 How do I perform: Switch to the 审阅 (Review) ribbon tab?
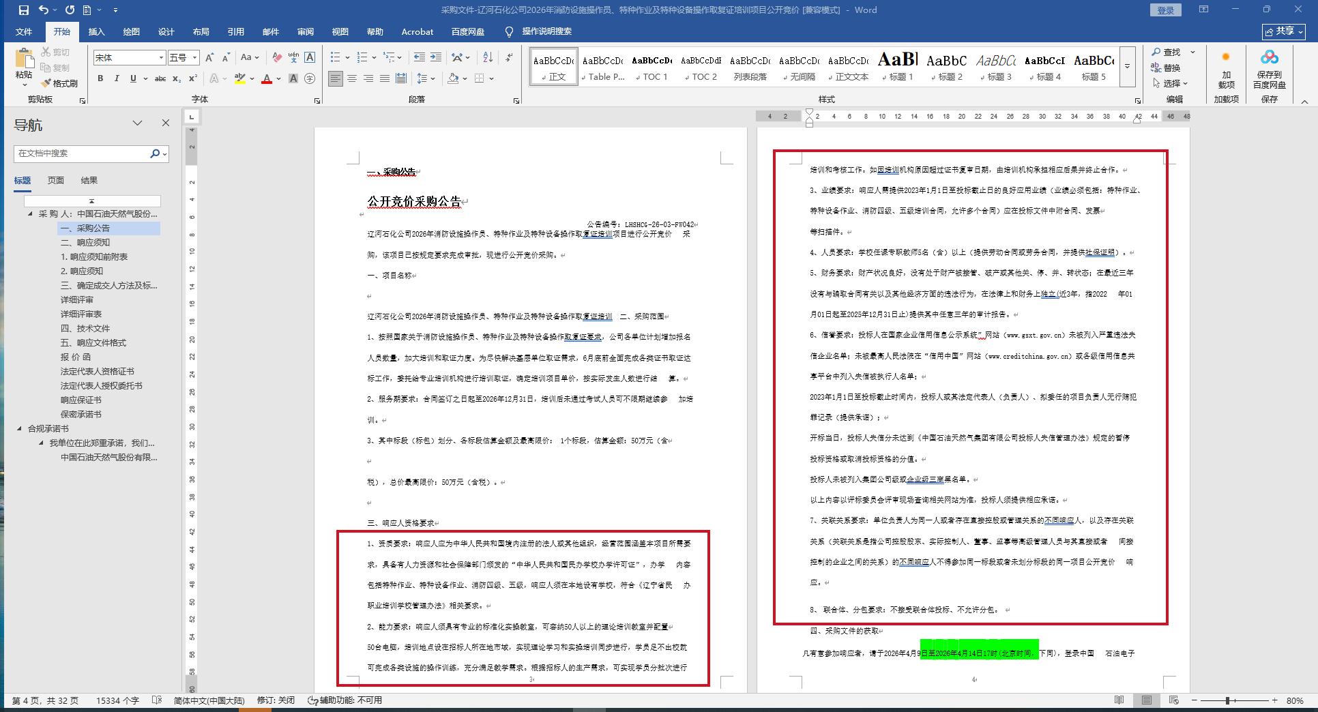point(305,32)
